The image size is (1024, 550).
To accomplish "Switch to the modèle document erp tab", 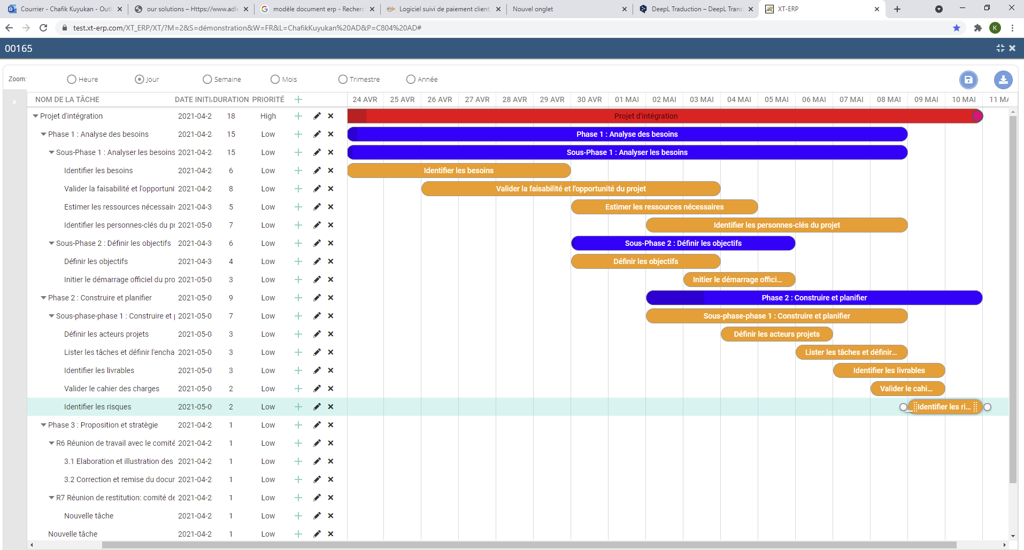I will tap(318, 9).
